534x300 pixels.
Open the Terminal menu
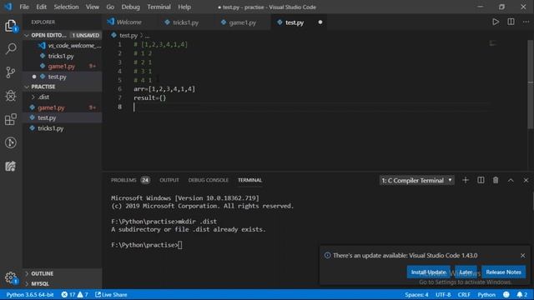pos(159,7)
